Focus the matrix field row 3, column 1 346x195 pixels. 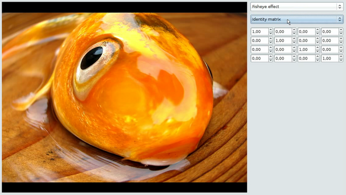[x=259, y=49]
